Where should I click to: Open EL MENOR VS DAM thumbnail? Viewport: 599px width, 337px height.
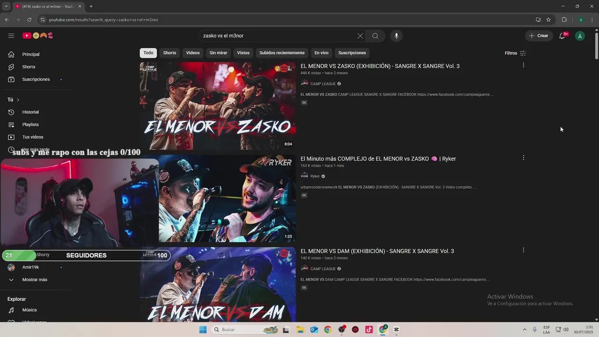point(218,284)
